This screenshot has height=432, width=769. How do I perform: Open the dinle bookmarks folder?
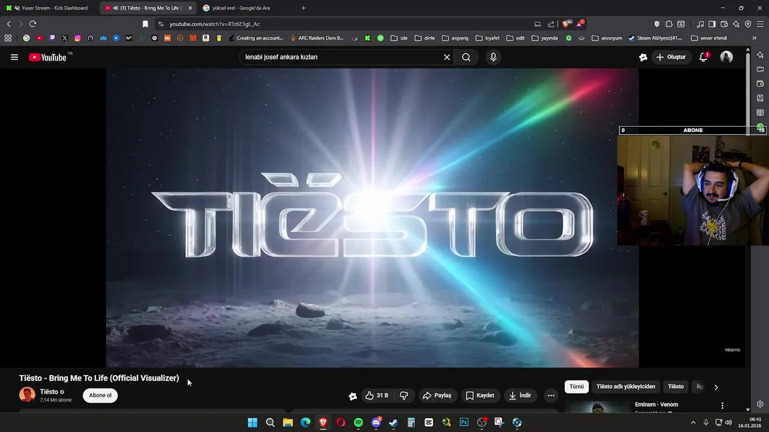pos(425,38)
